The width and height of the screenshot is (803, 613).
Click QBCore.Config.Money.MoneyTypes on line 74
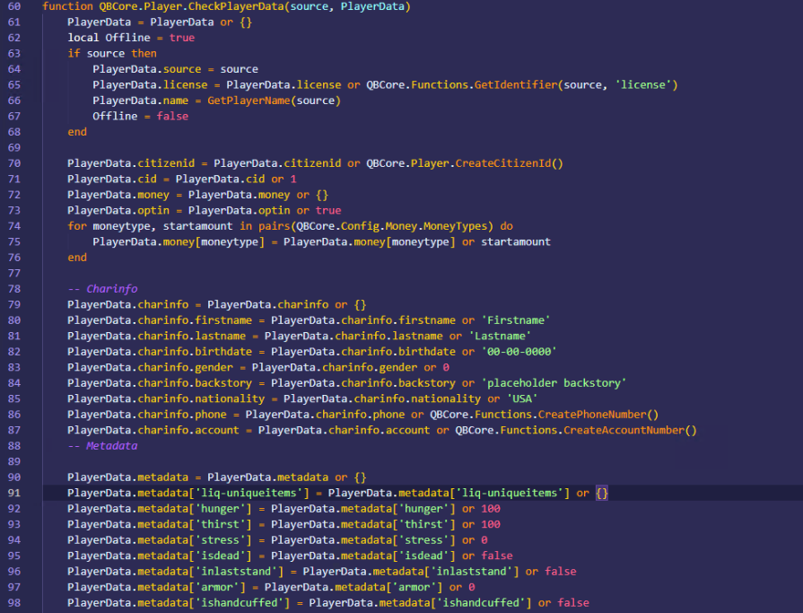click(375, 225)
